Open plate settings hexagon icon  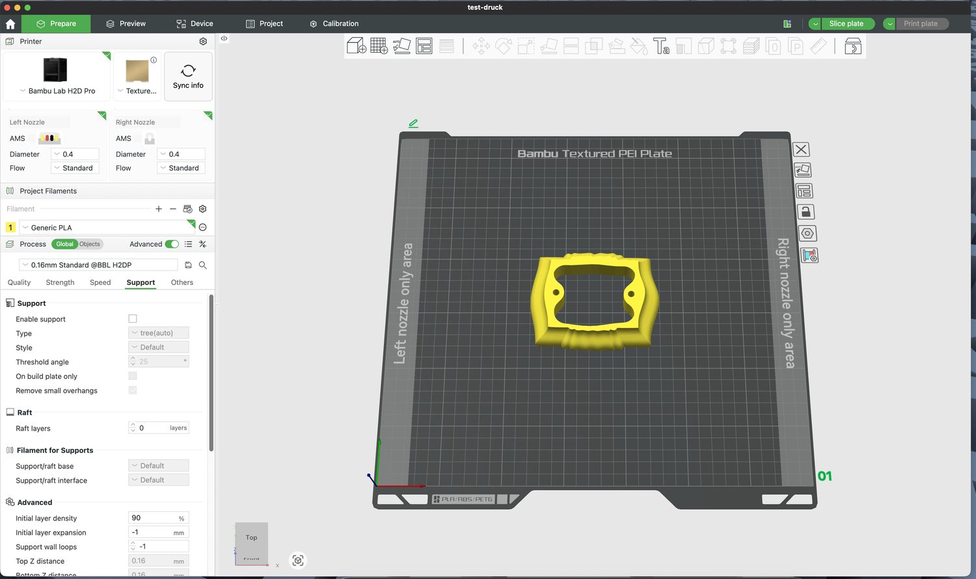pyautogui.click(x=807, y=234)
